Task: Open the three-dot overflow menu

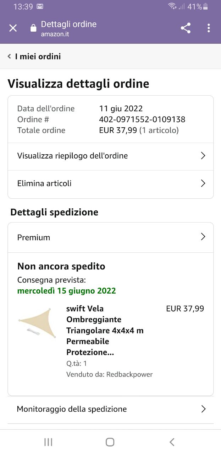Action: pyautogui.click(x=209, y=28)
